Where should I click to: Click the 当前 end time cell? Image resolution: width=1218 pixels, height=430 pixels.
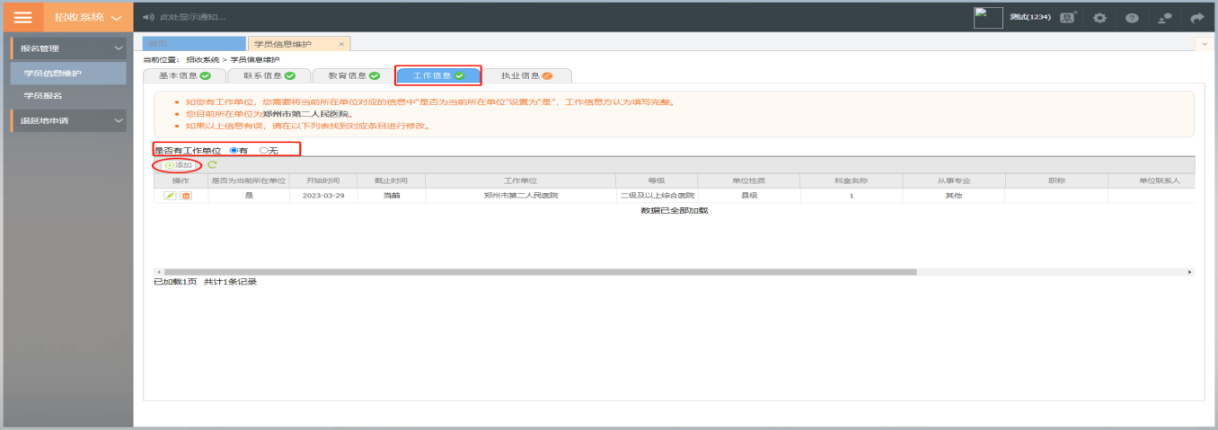[x=392, y=195]
